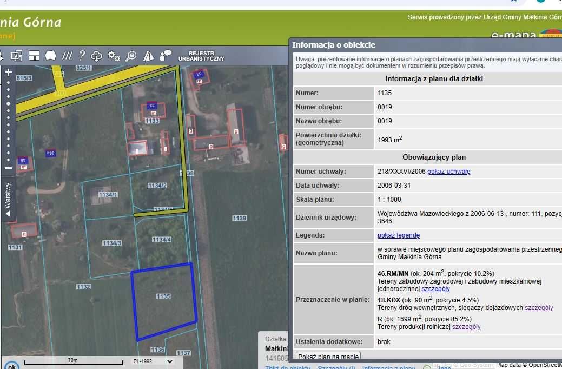
Task: Click the 'pokaż uchwałę' link
Action: [x=449, y=172]
